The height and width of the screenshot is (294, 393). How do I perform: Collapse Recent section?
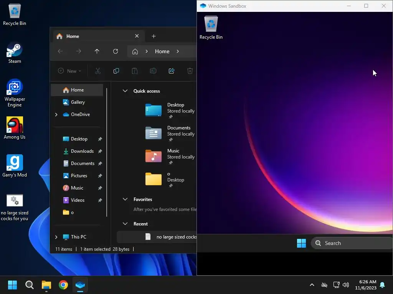[x=125, y=224]
